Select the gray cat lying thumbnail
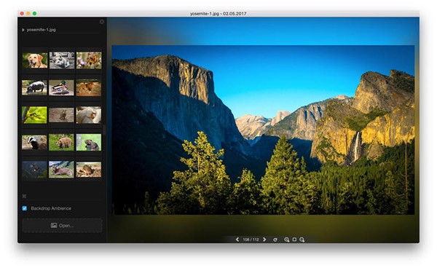 tap(62, 60)
